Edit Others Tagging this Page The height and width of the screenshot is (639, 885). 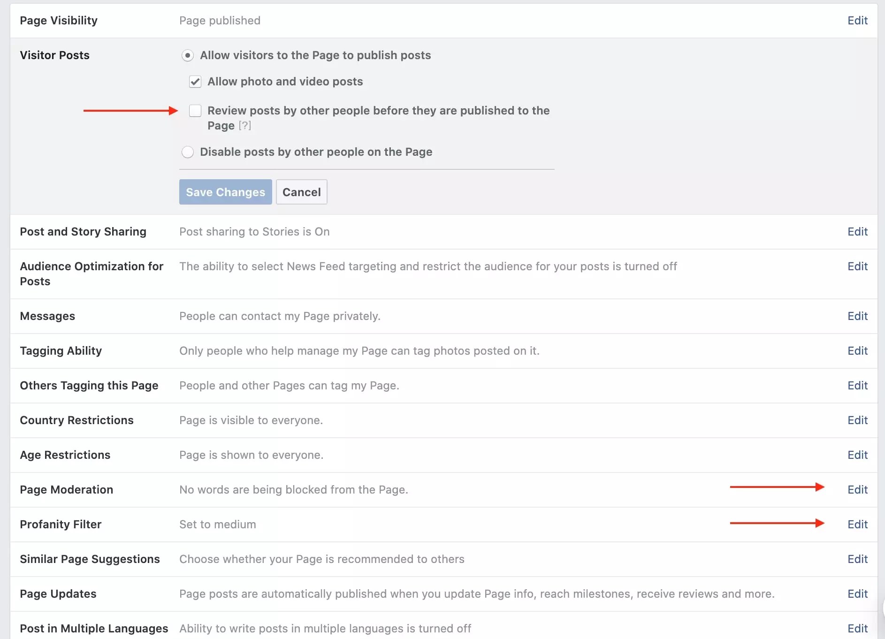tap(857, 386)
